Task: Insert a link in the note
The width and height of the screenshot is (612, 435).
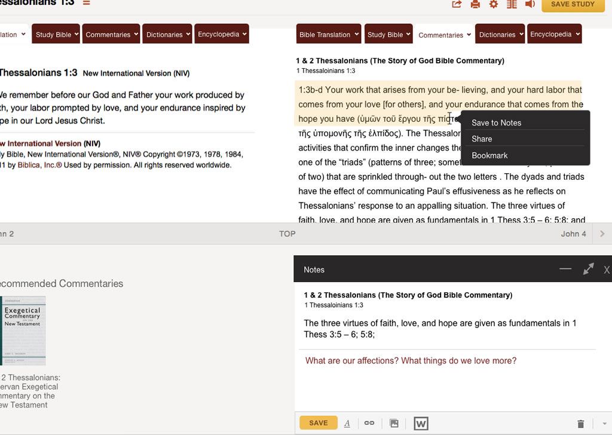Action: tap(369, 423)
